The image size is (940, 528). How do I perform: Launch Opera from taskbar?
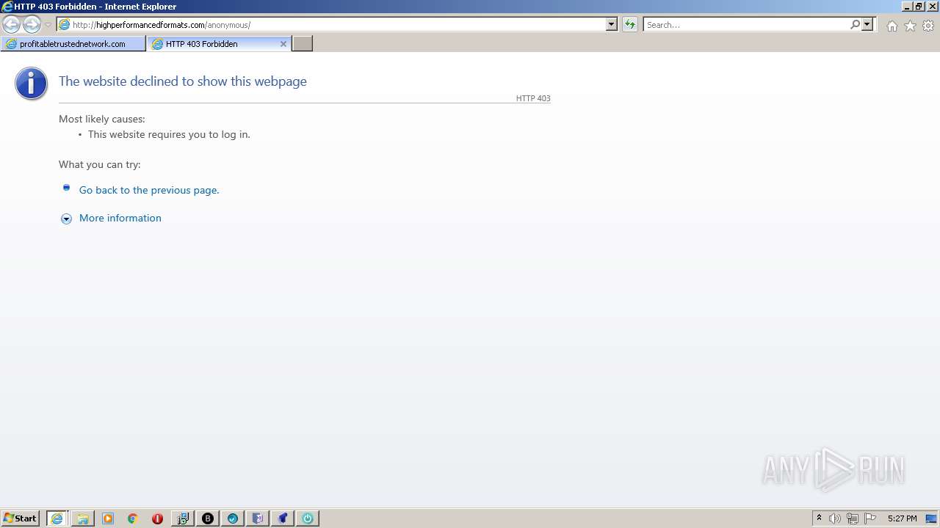[x=157, y=518]
